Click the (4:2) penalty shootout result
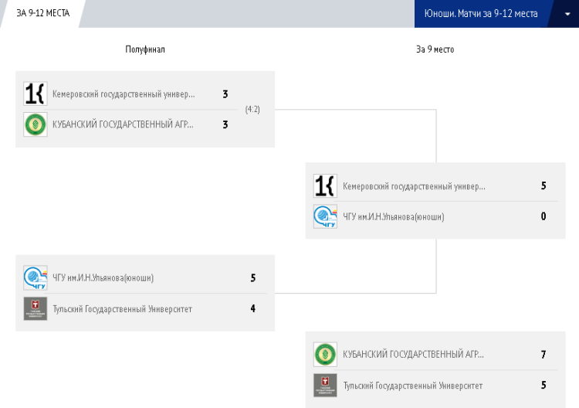The width and height of the screenshot is (579, 408). click(x=252, y=109)
